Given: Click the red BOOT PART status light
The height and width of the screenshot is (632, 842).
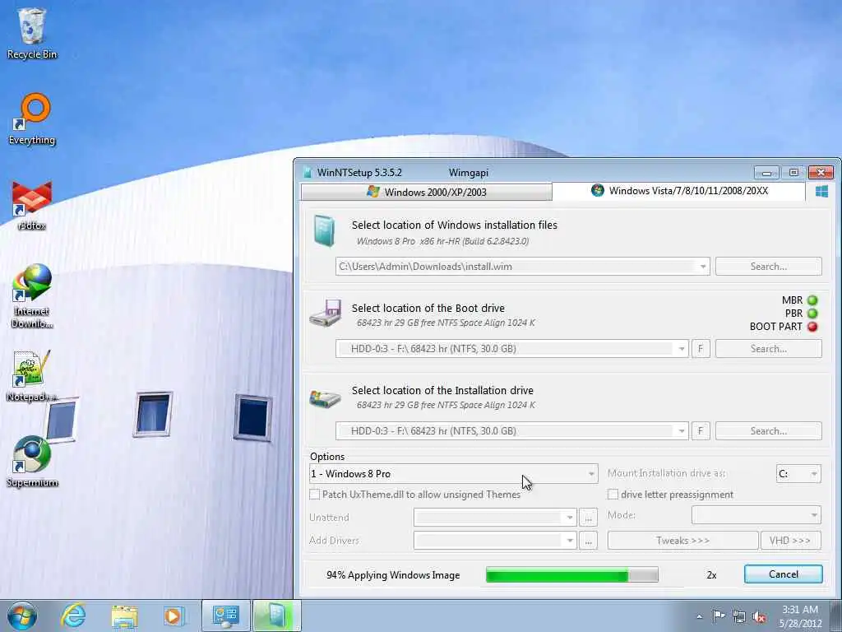Looking at the screenshot, I should 812,326.
